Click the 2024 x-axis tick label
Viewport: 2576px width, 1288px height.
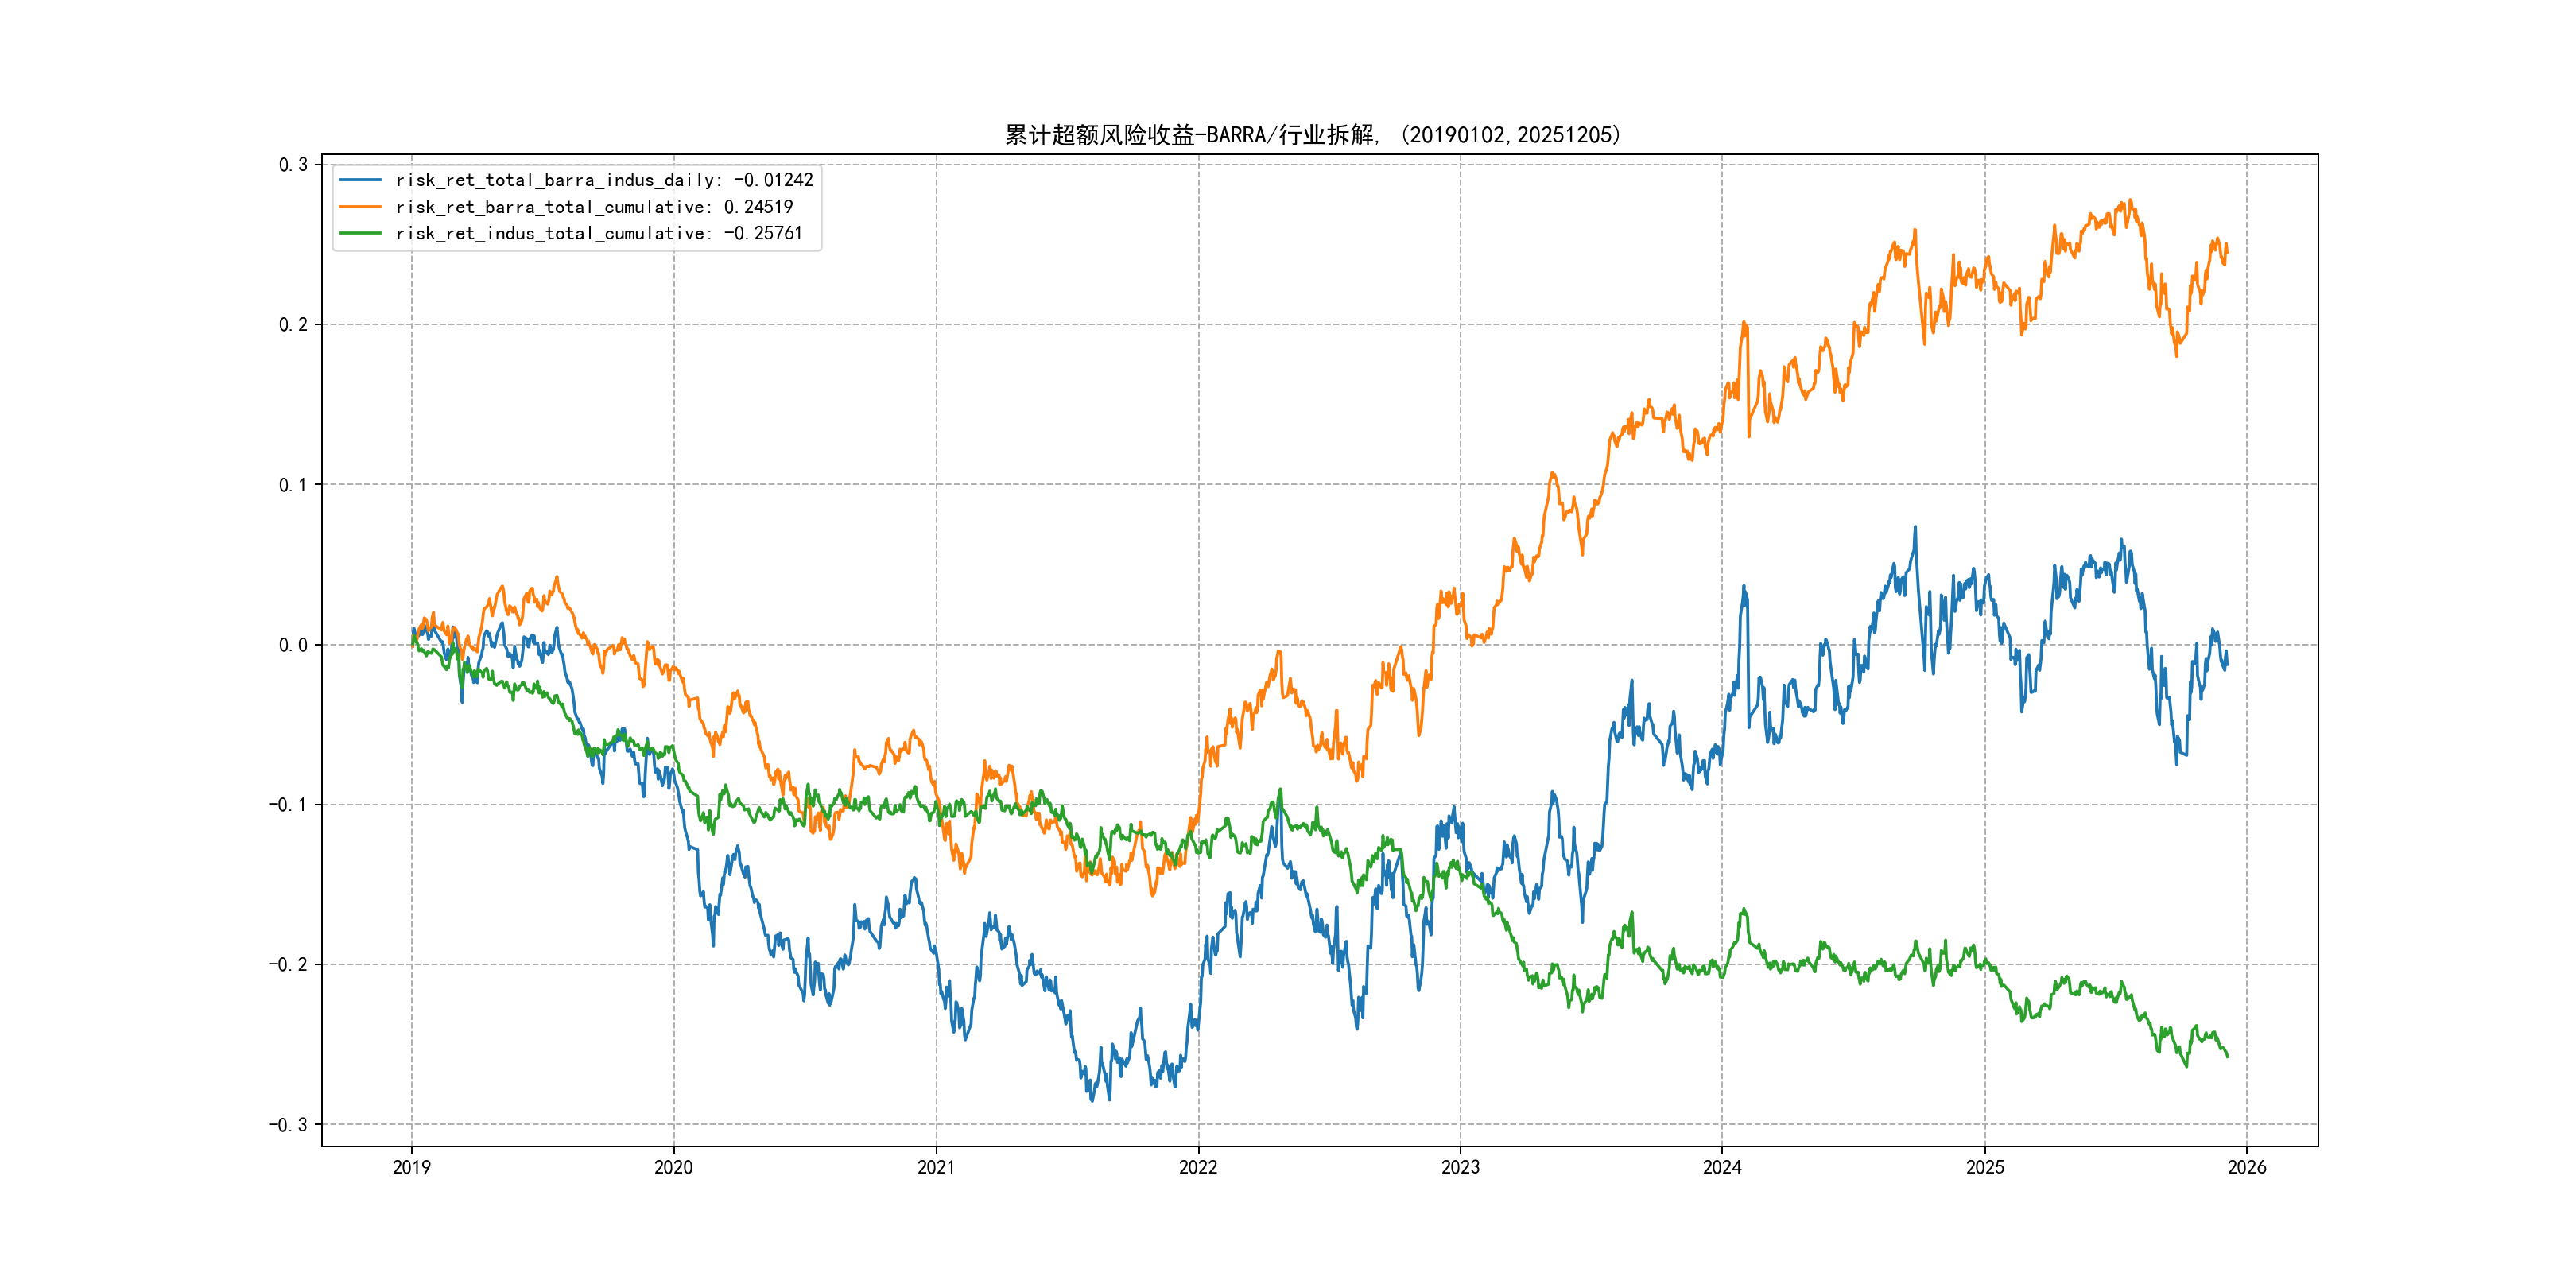tap(1722, 1167)
